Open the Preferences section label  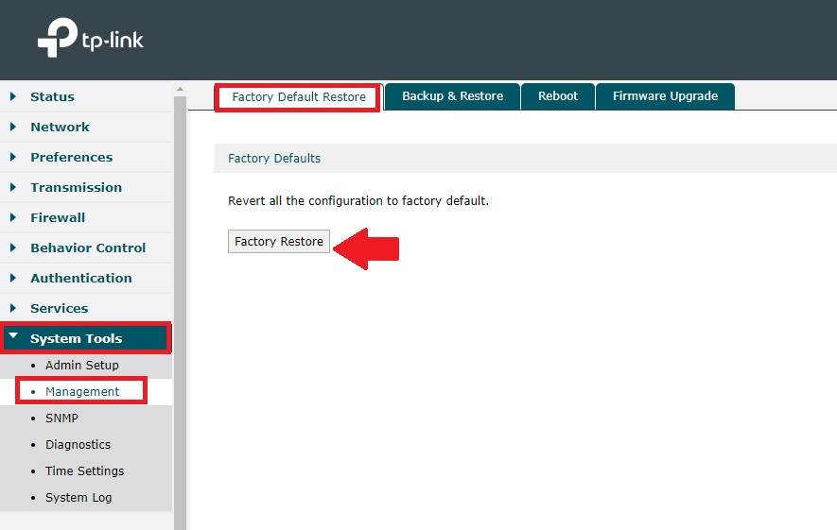point(72,157)
